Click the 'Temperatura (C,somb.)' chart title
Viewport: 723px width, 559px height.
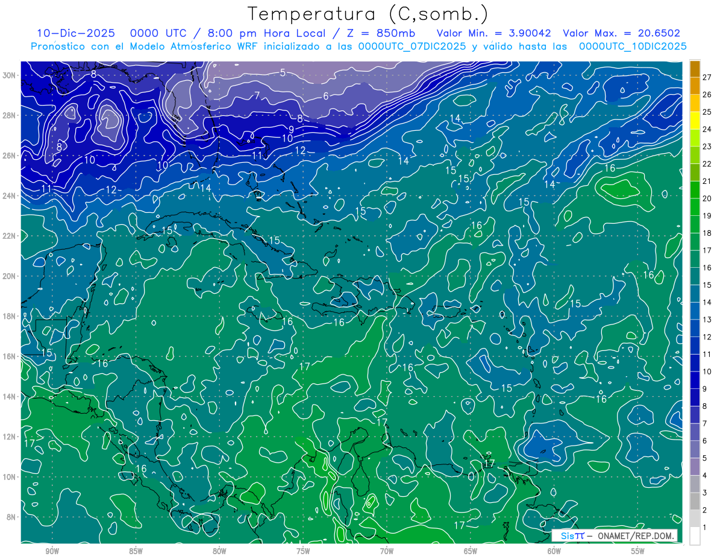point(368,14)
